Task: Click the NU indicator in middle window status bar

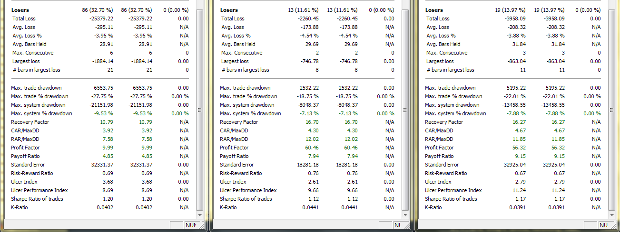Action: pos(398,225)
